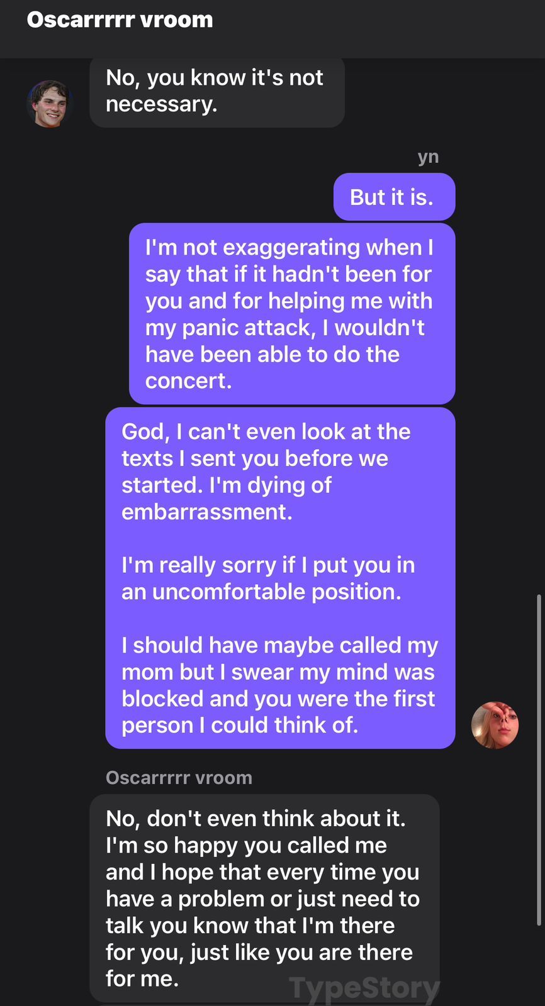Tap 'Oscarrrrr vroom' sender name above reply
Screen dimensions: 545x1006
(x=179, y=778)
